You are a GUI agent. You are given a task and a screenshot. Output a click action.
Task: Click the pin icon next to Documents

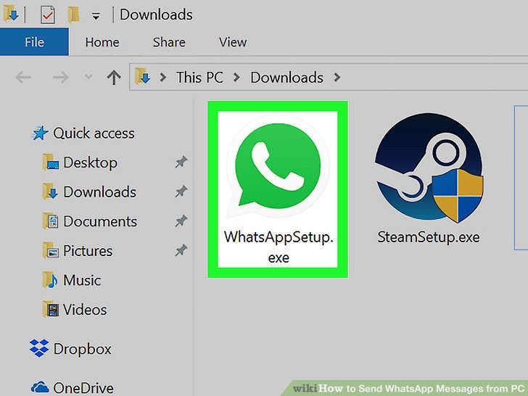pos(181,221)
